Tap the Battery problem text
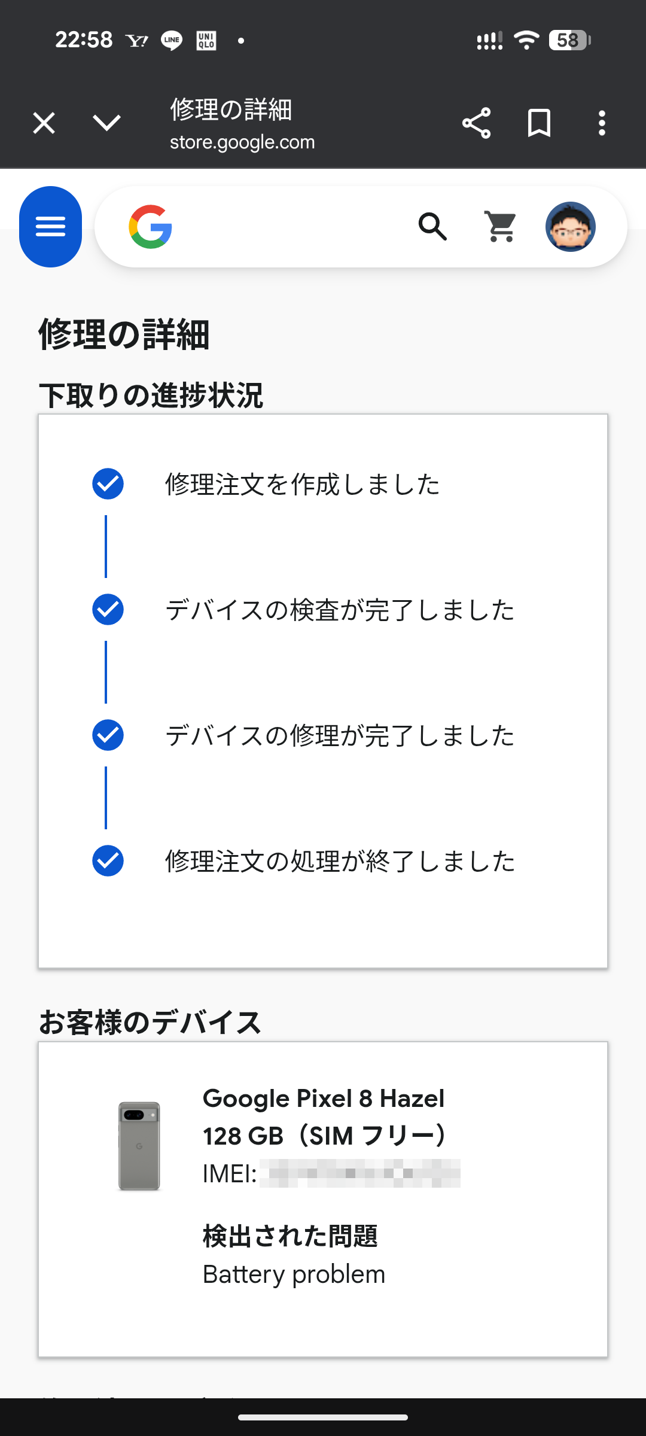646x1436 pixels. tap(294, 1274)
